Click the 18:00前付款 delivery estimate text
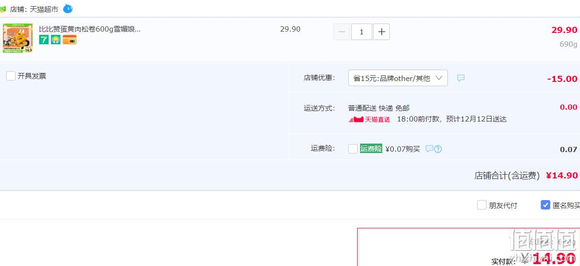This screenshot has height=266, width=580. 452,119
